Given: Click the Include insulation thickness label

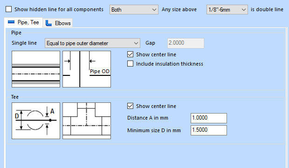Looking at the screenshot, I should coord(170,64).
